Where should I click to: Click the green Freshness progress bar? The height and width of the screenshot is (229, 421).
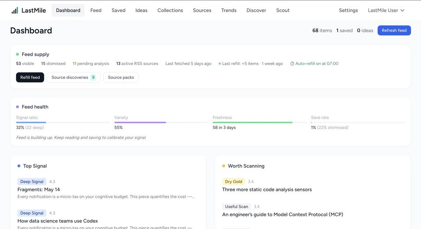point(252,123)
